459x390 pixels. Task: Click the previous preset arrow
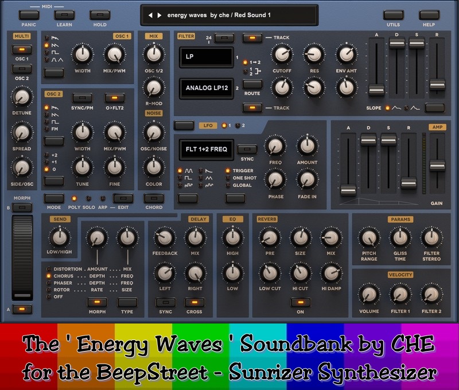pos(151,15)
